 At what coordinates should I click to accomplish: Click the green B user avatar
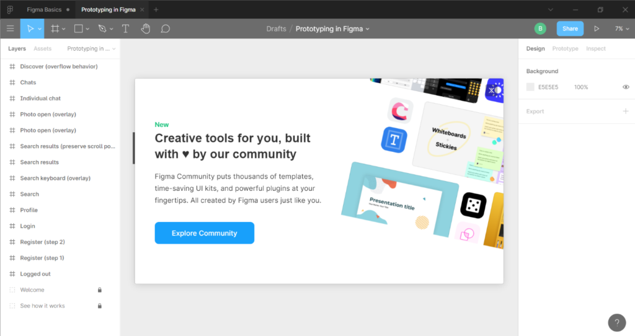click(x=540, y=29)
